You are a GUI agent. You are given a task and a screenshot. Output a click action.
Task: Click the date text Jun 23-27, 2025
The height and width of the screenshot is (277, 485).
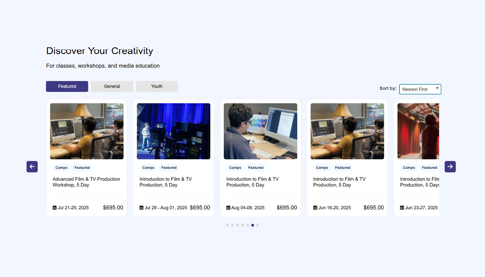tap(422, 208)
